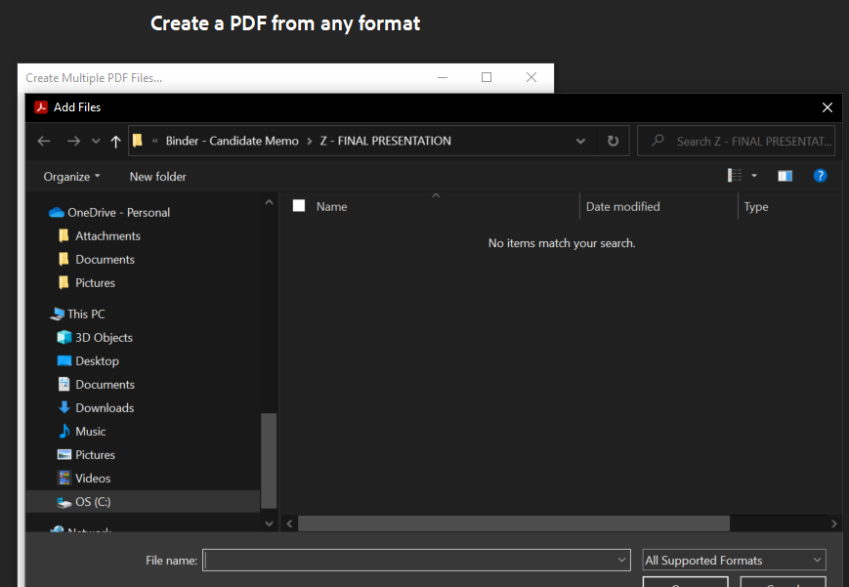
Task: Tick the checkbox beside the Name column
Action: point(298,206)
